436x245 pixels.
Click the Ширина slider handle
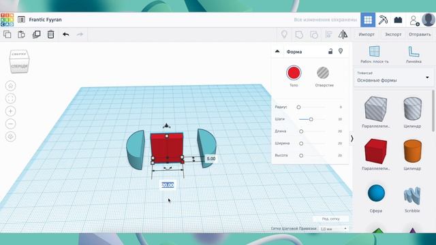[x=301, y=144]
